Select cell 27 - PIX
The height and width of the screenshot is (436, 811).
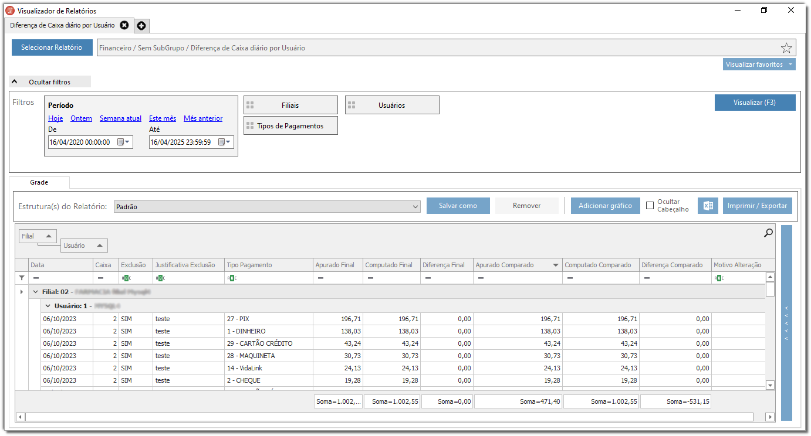[x=269, y=319]
